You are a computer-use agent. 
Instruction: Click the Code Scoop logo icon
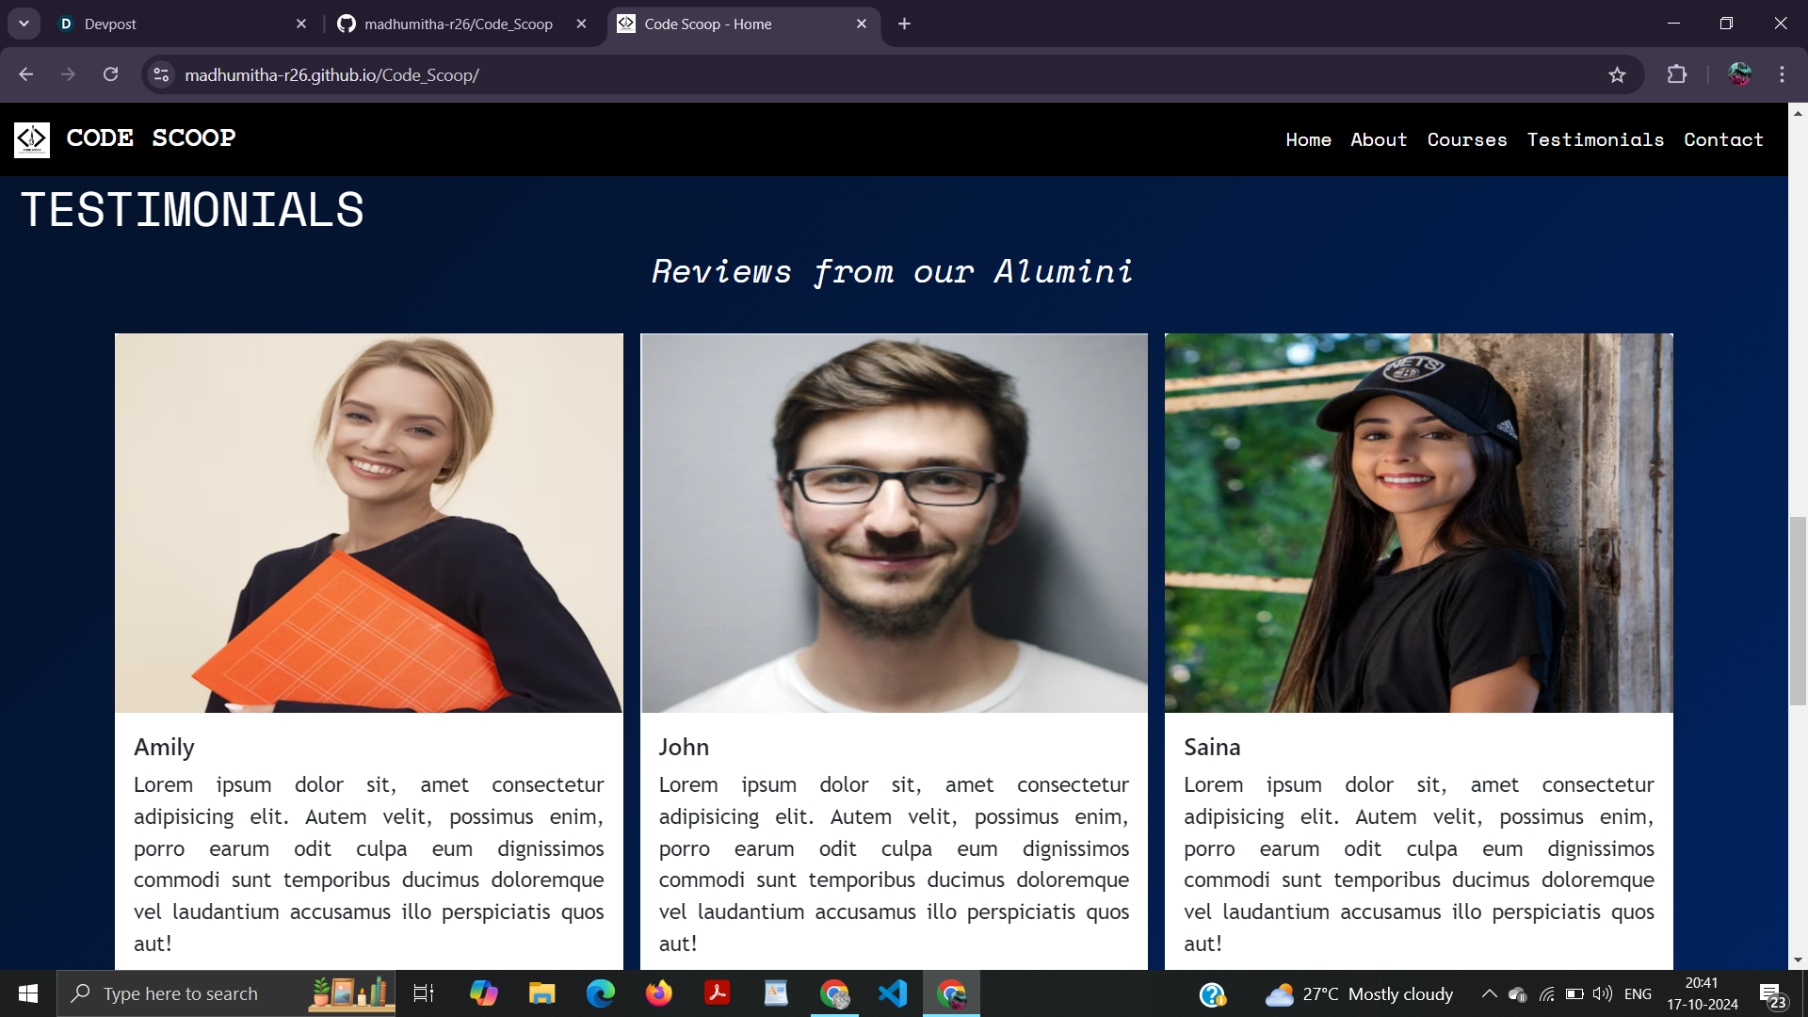pos(31,139)
